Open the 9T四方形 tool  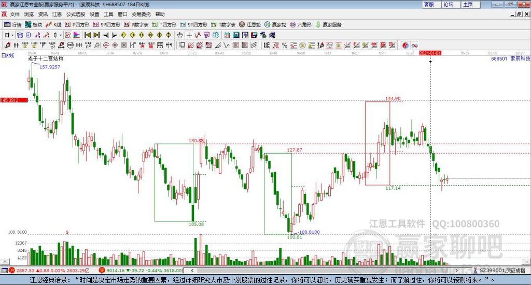click(194, 25)
